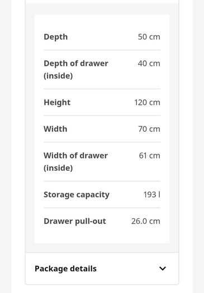Click the 70 cm width value
204x293 pixels.
(149, 129)
